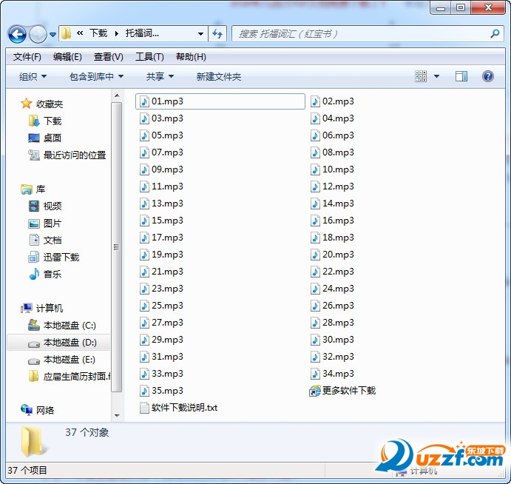511x484 pixels.
Task: Select the 更多软件下载 shortcut icon
Action: [x=315, y=391]
